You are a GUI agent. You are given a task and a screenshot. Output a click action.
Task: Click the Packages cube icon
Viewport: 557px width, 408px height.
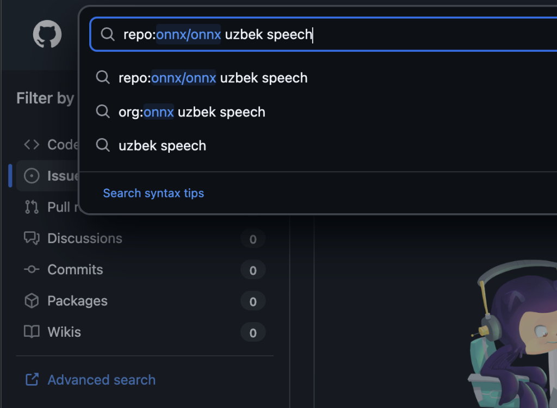pyautogui.click(x=32, y=301)
